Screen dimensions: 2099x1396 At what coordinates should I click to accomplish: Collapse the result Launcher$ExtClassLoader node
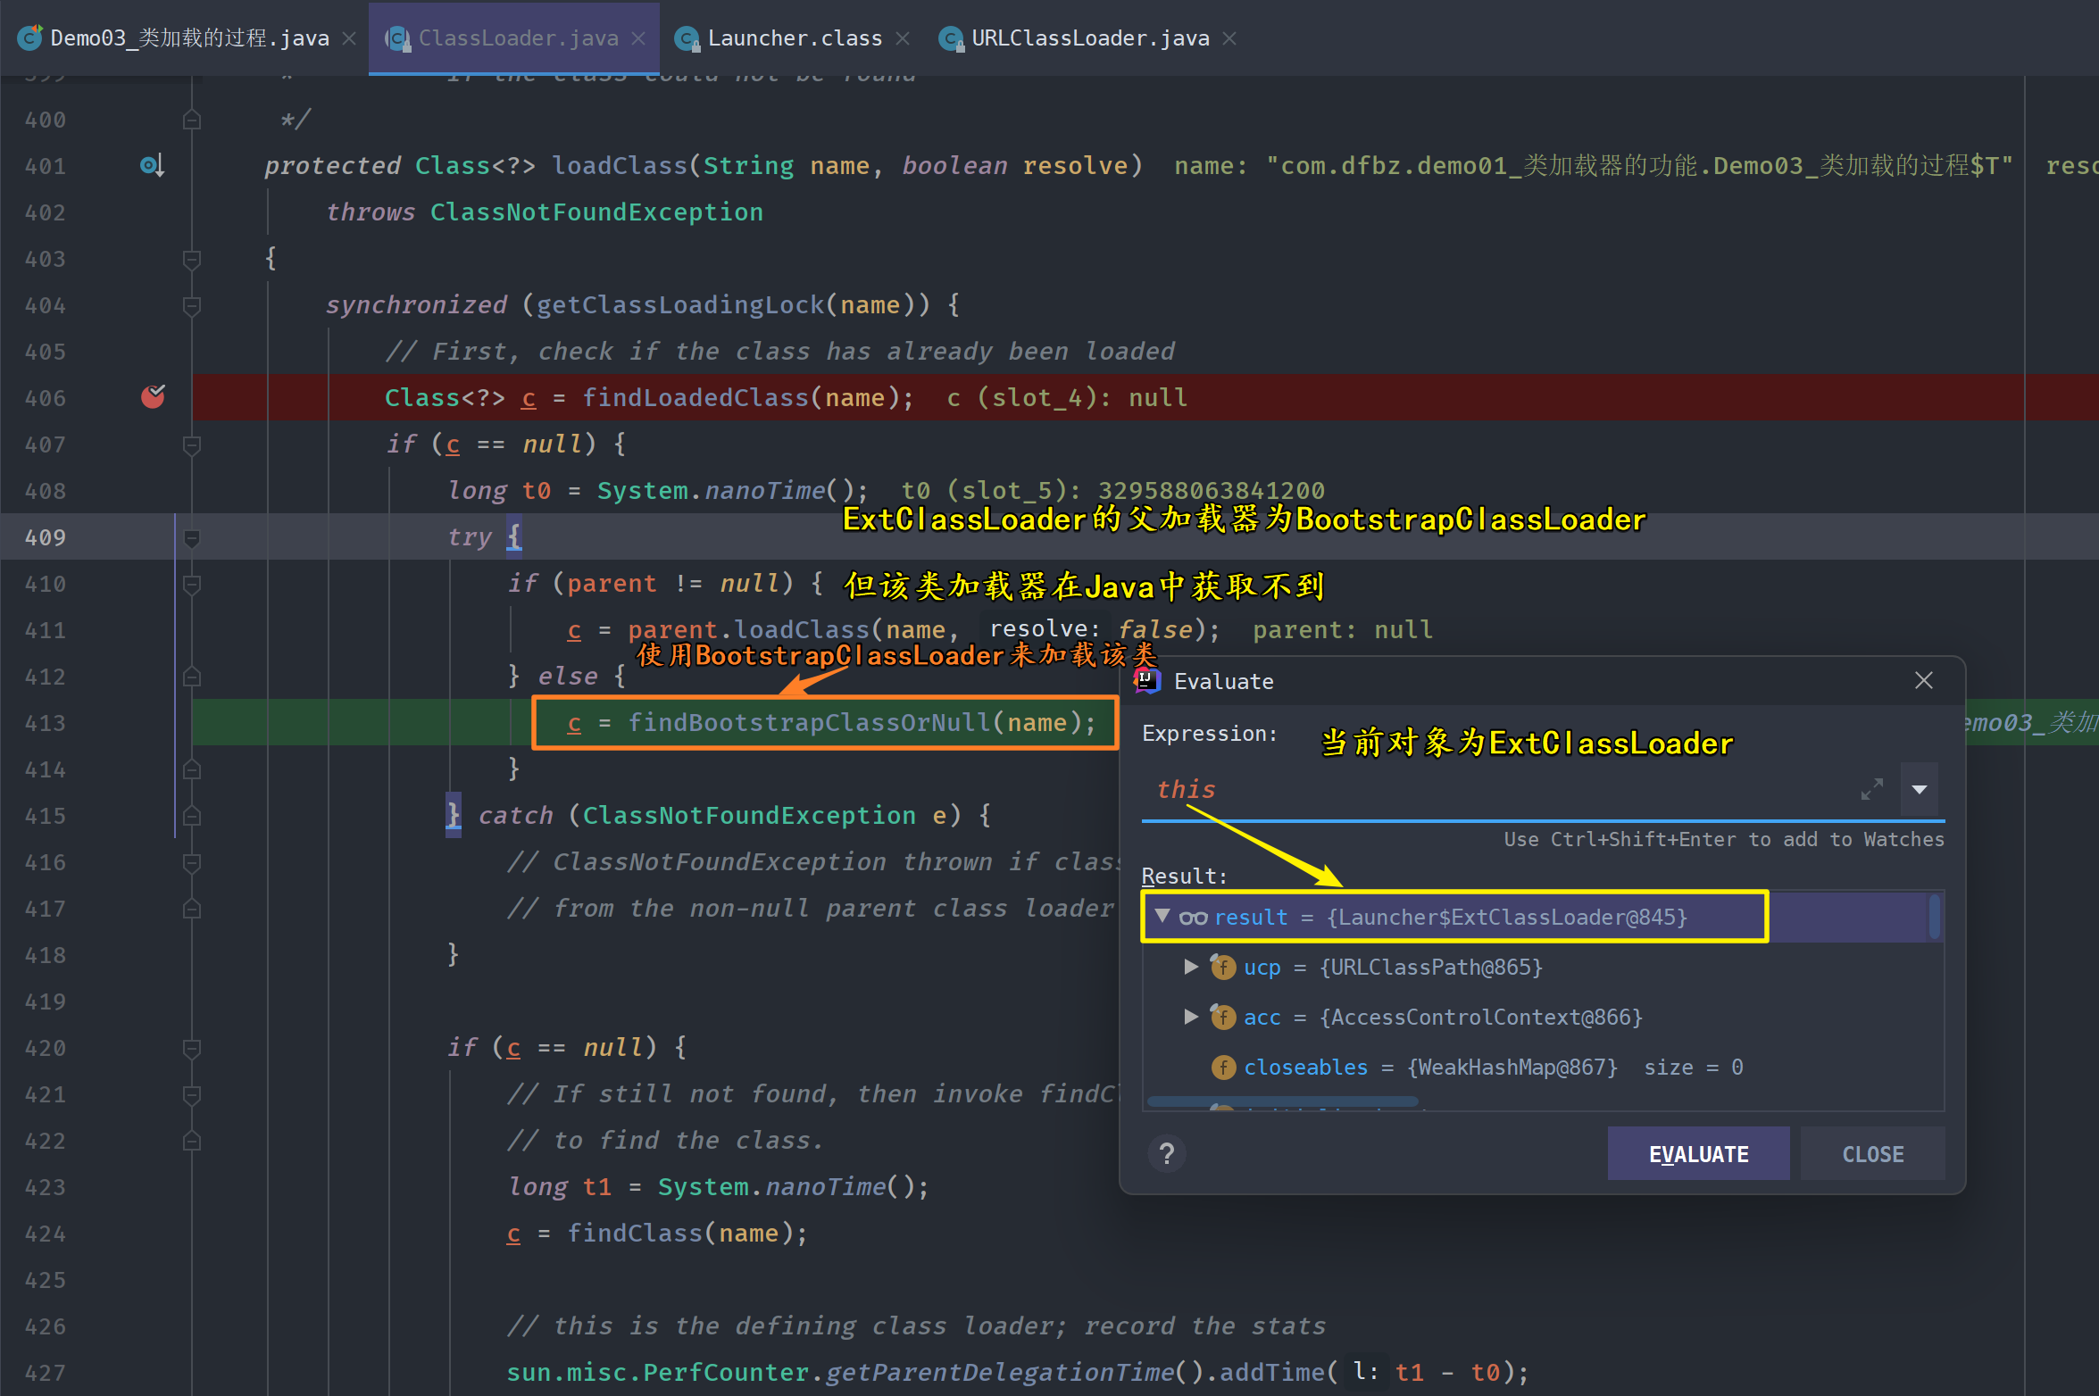coord(1162,916)
